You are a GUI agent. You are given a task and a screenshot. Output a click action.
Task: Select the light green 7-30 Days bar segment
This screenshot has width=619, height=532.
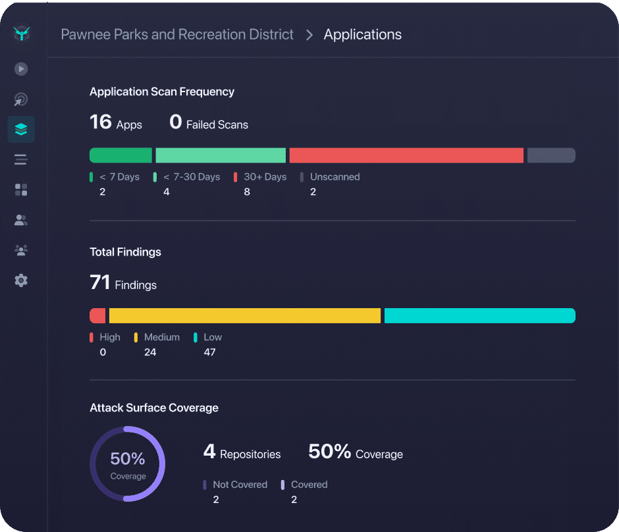(221, 155)
